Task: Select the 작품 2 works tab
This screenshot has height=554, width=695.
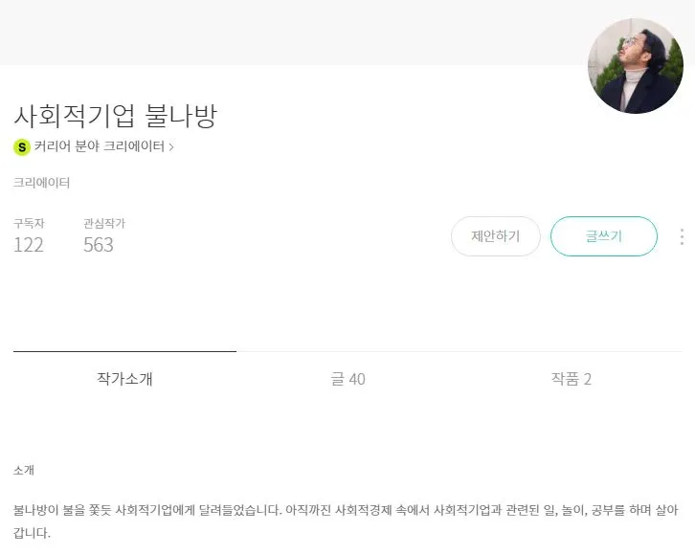Action: tap(571, 379)
